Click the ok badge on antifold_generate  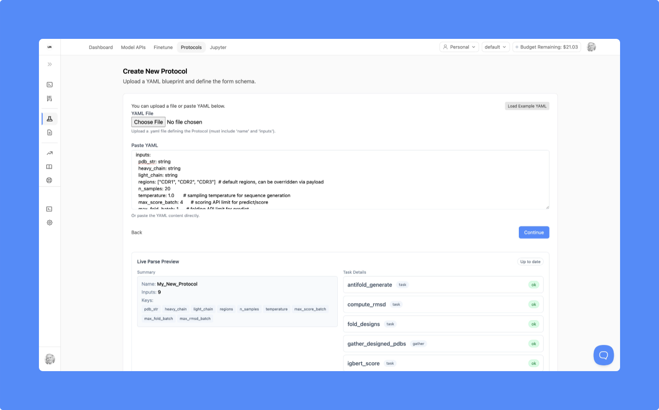(x=533, y=285)
